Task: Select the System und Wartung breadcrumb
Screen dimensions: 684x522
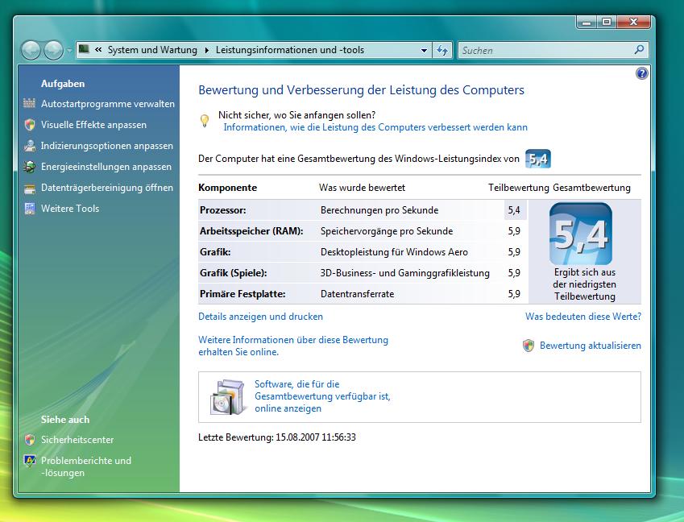Action: tap(152, 50)
